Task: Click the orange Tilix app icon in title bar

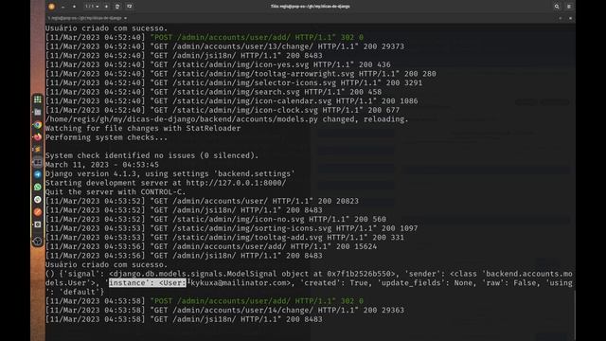Action: pyautogui.click(x=51, y=7)
